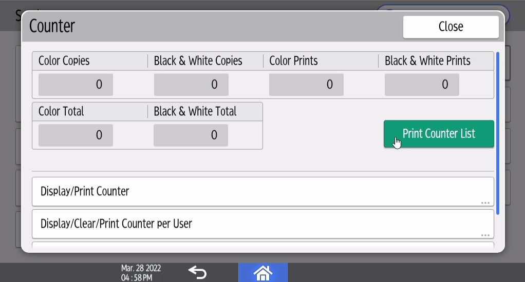Image resolution: width=525 pixels, height=282 pixels.
Task: Tap the Home icon in bottom bar
Action: 262,272
